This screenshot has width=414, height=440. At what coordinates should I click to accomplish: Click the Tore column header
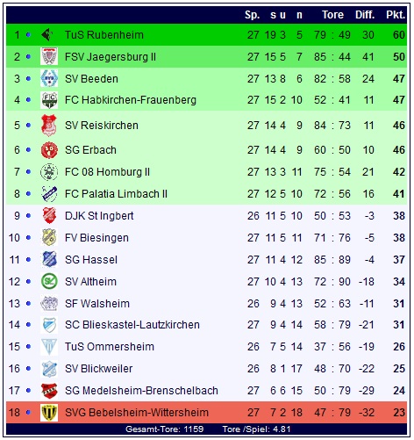(332, 15)
